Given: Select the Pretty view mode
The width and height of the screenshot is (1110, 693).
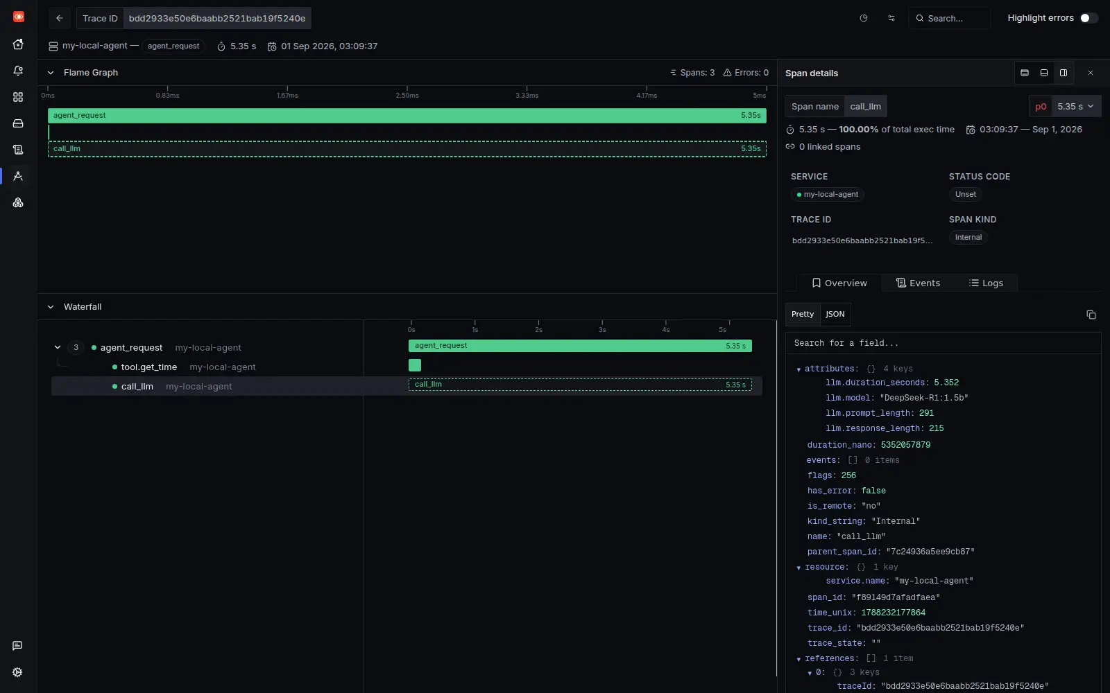Looking at the screenshot, I should (x=803, y=315).
